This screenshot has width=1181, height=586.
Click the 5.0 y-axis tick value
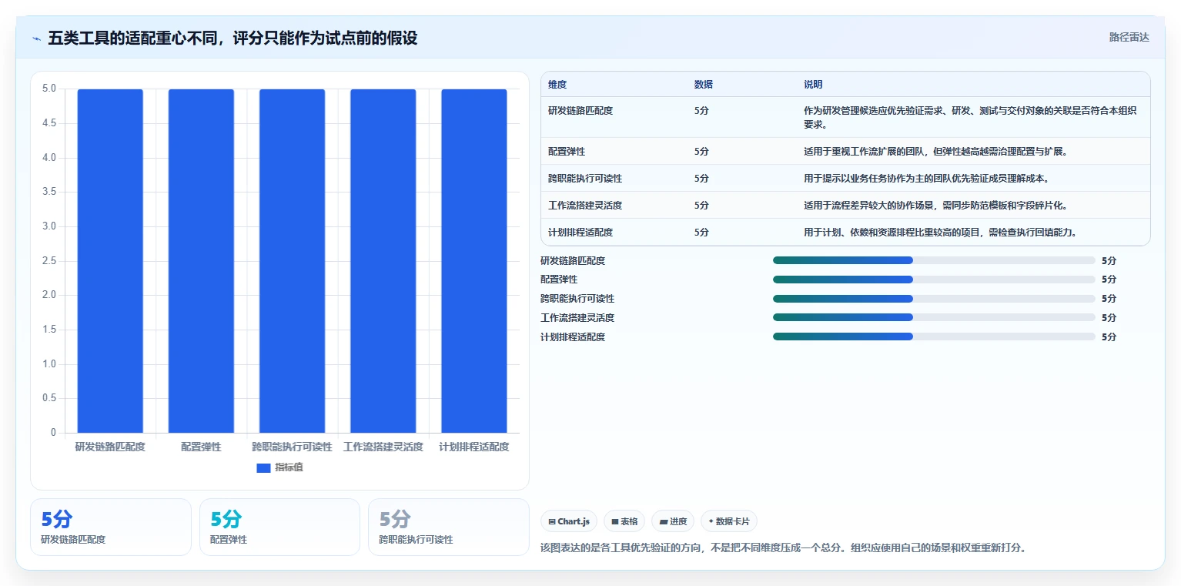[49, 89]
